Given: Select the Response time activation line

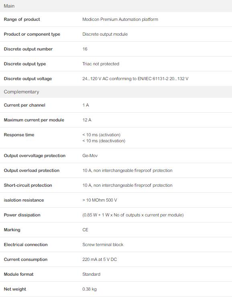Looking at the screenshot, I should click(101, 135).
